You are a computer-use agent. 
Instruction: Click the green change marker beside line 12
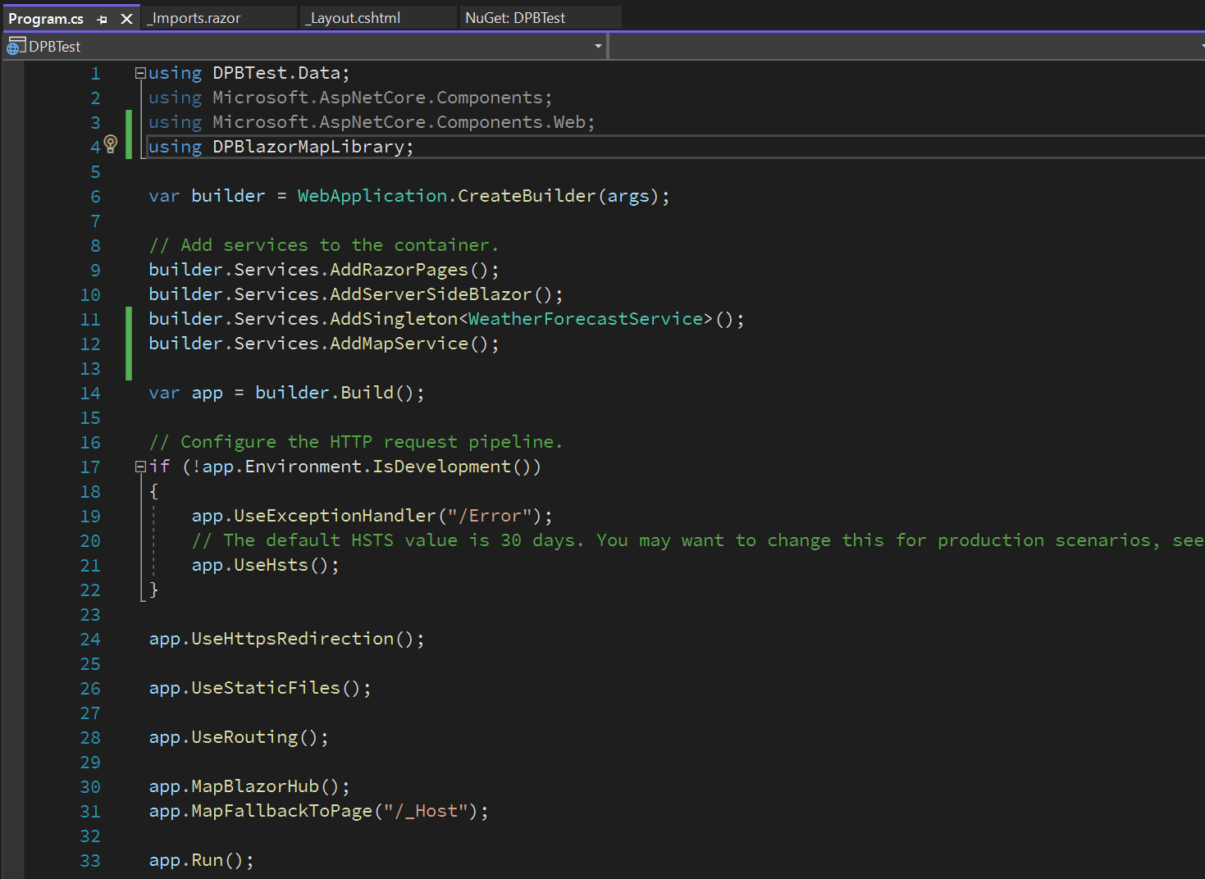click(129, 344)
